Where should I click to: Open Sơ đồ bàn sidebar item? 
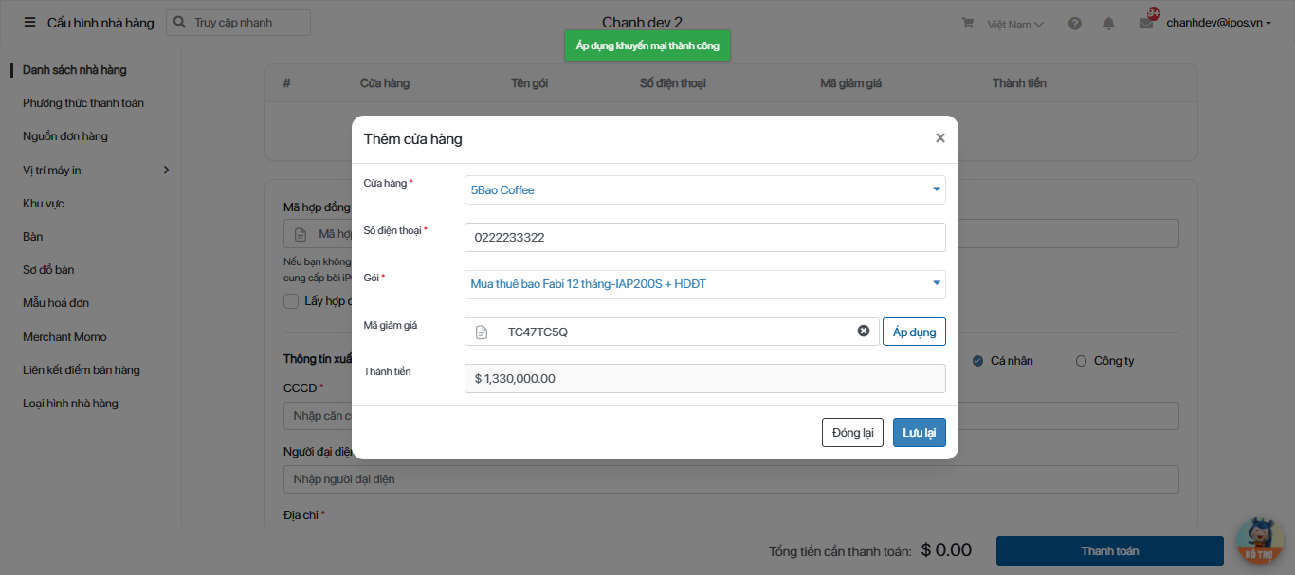tap(48, 270)
